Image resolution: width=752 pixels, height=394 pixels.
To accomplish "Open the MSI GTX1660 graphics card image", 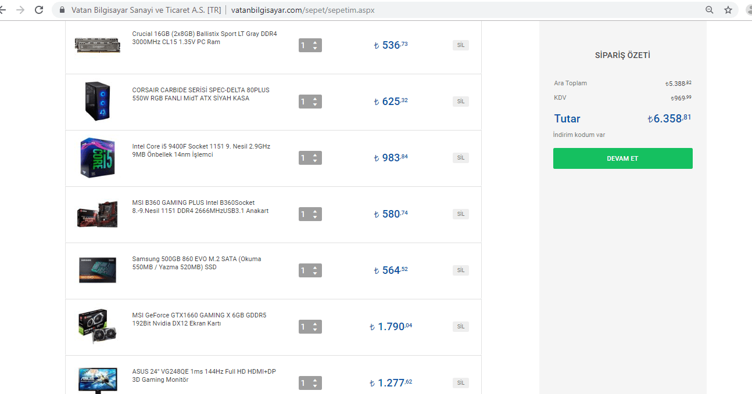I will click(x=97, y=327).
